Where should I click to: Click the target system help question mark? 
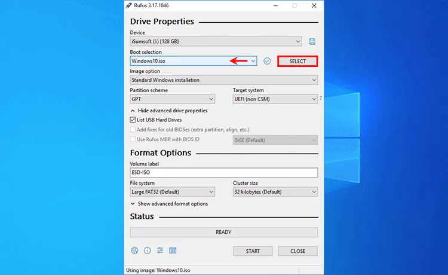pos(321,98)
